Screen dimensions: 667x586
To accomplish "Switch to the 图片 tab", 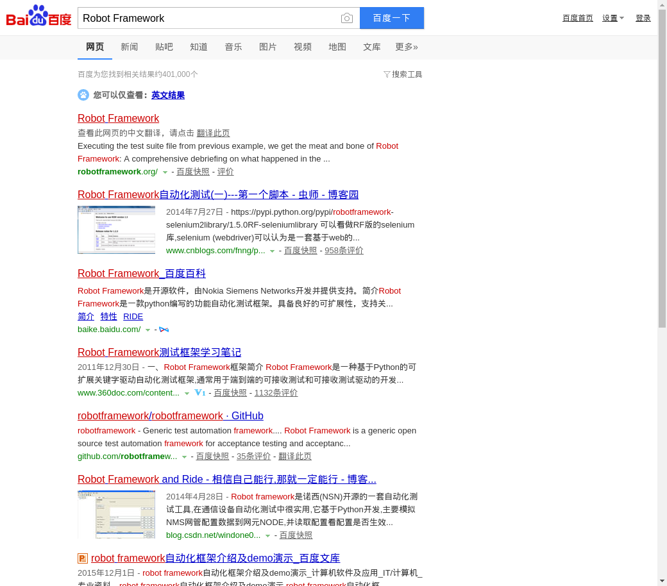I will click(267, 47).
